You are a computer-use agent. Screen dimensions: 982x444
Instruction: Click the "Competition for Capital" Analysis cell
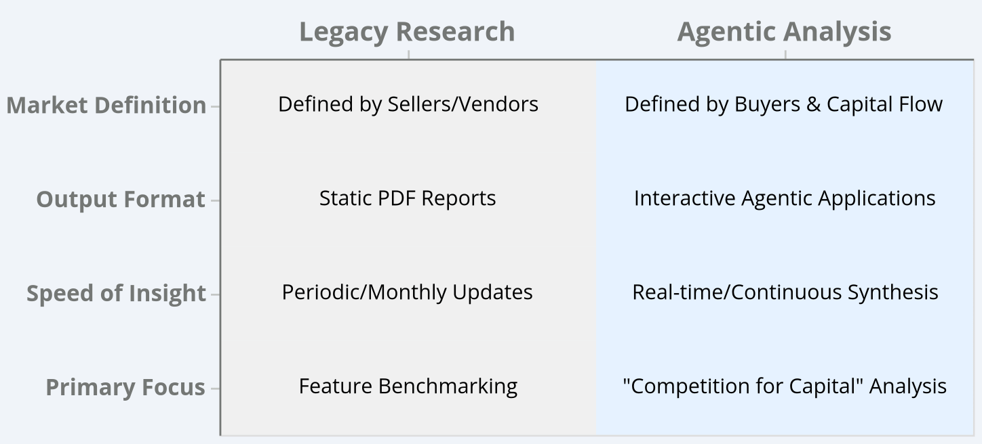[785, 386]
